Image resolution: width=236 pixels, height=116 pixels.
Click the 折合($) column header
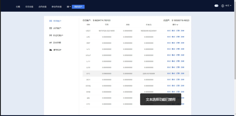click(149, 25)
